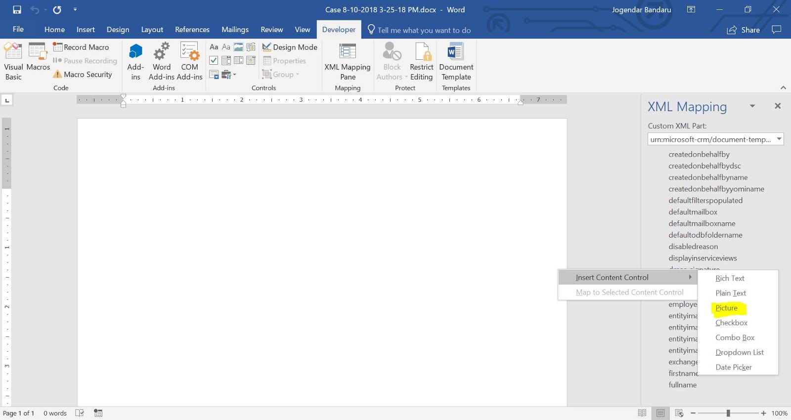Select fullname XML node
The image size is (791, 420).
pos(682,385)
